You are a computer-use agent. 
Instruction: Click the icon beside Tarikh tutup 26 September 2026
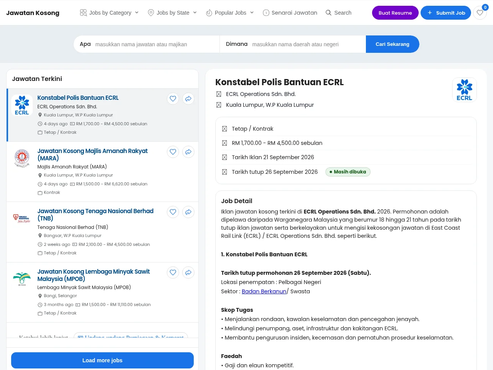[x=225, y=172]
